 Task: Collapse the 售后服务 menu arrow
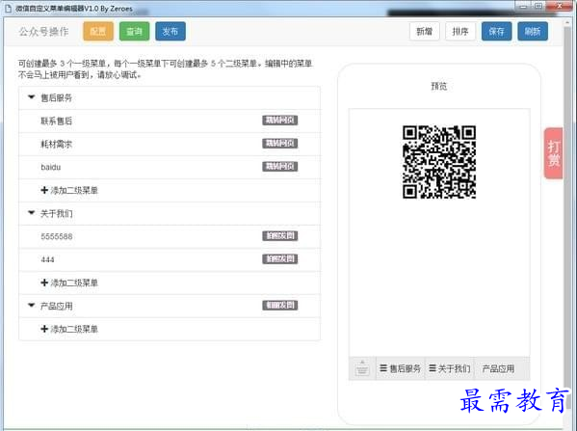31,97
